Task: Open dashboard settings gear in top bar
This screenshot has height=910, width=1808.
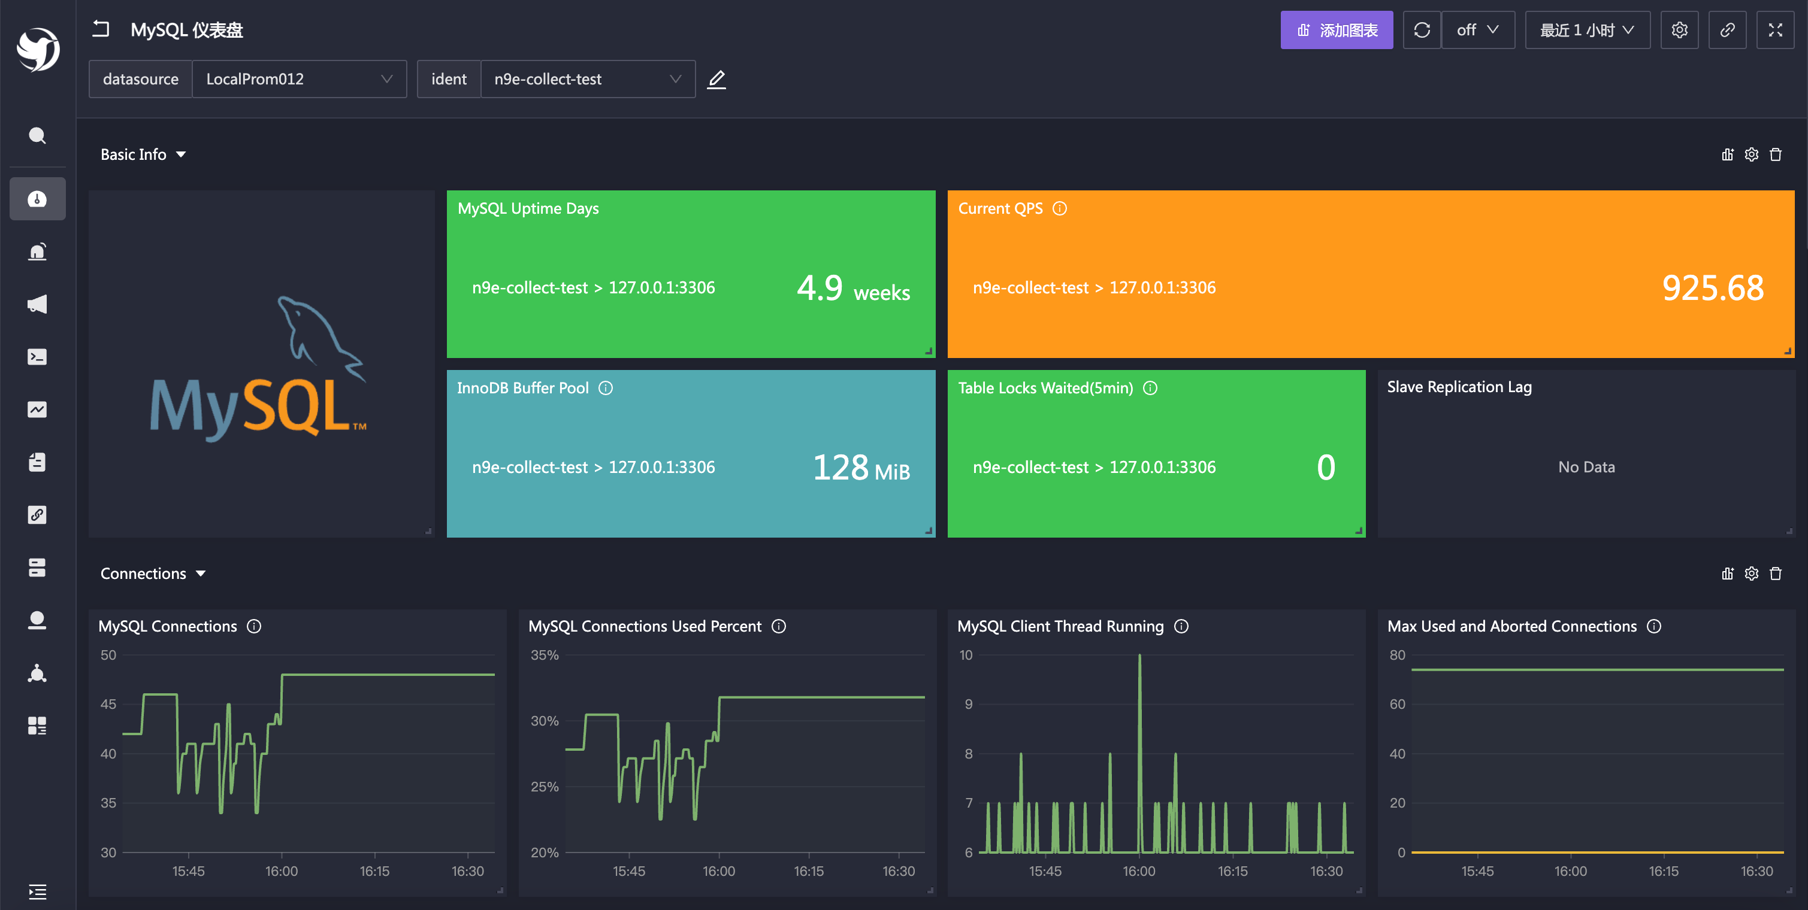Action: tap(1679, 30)
